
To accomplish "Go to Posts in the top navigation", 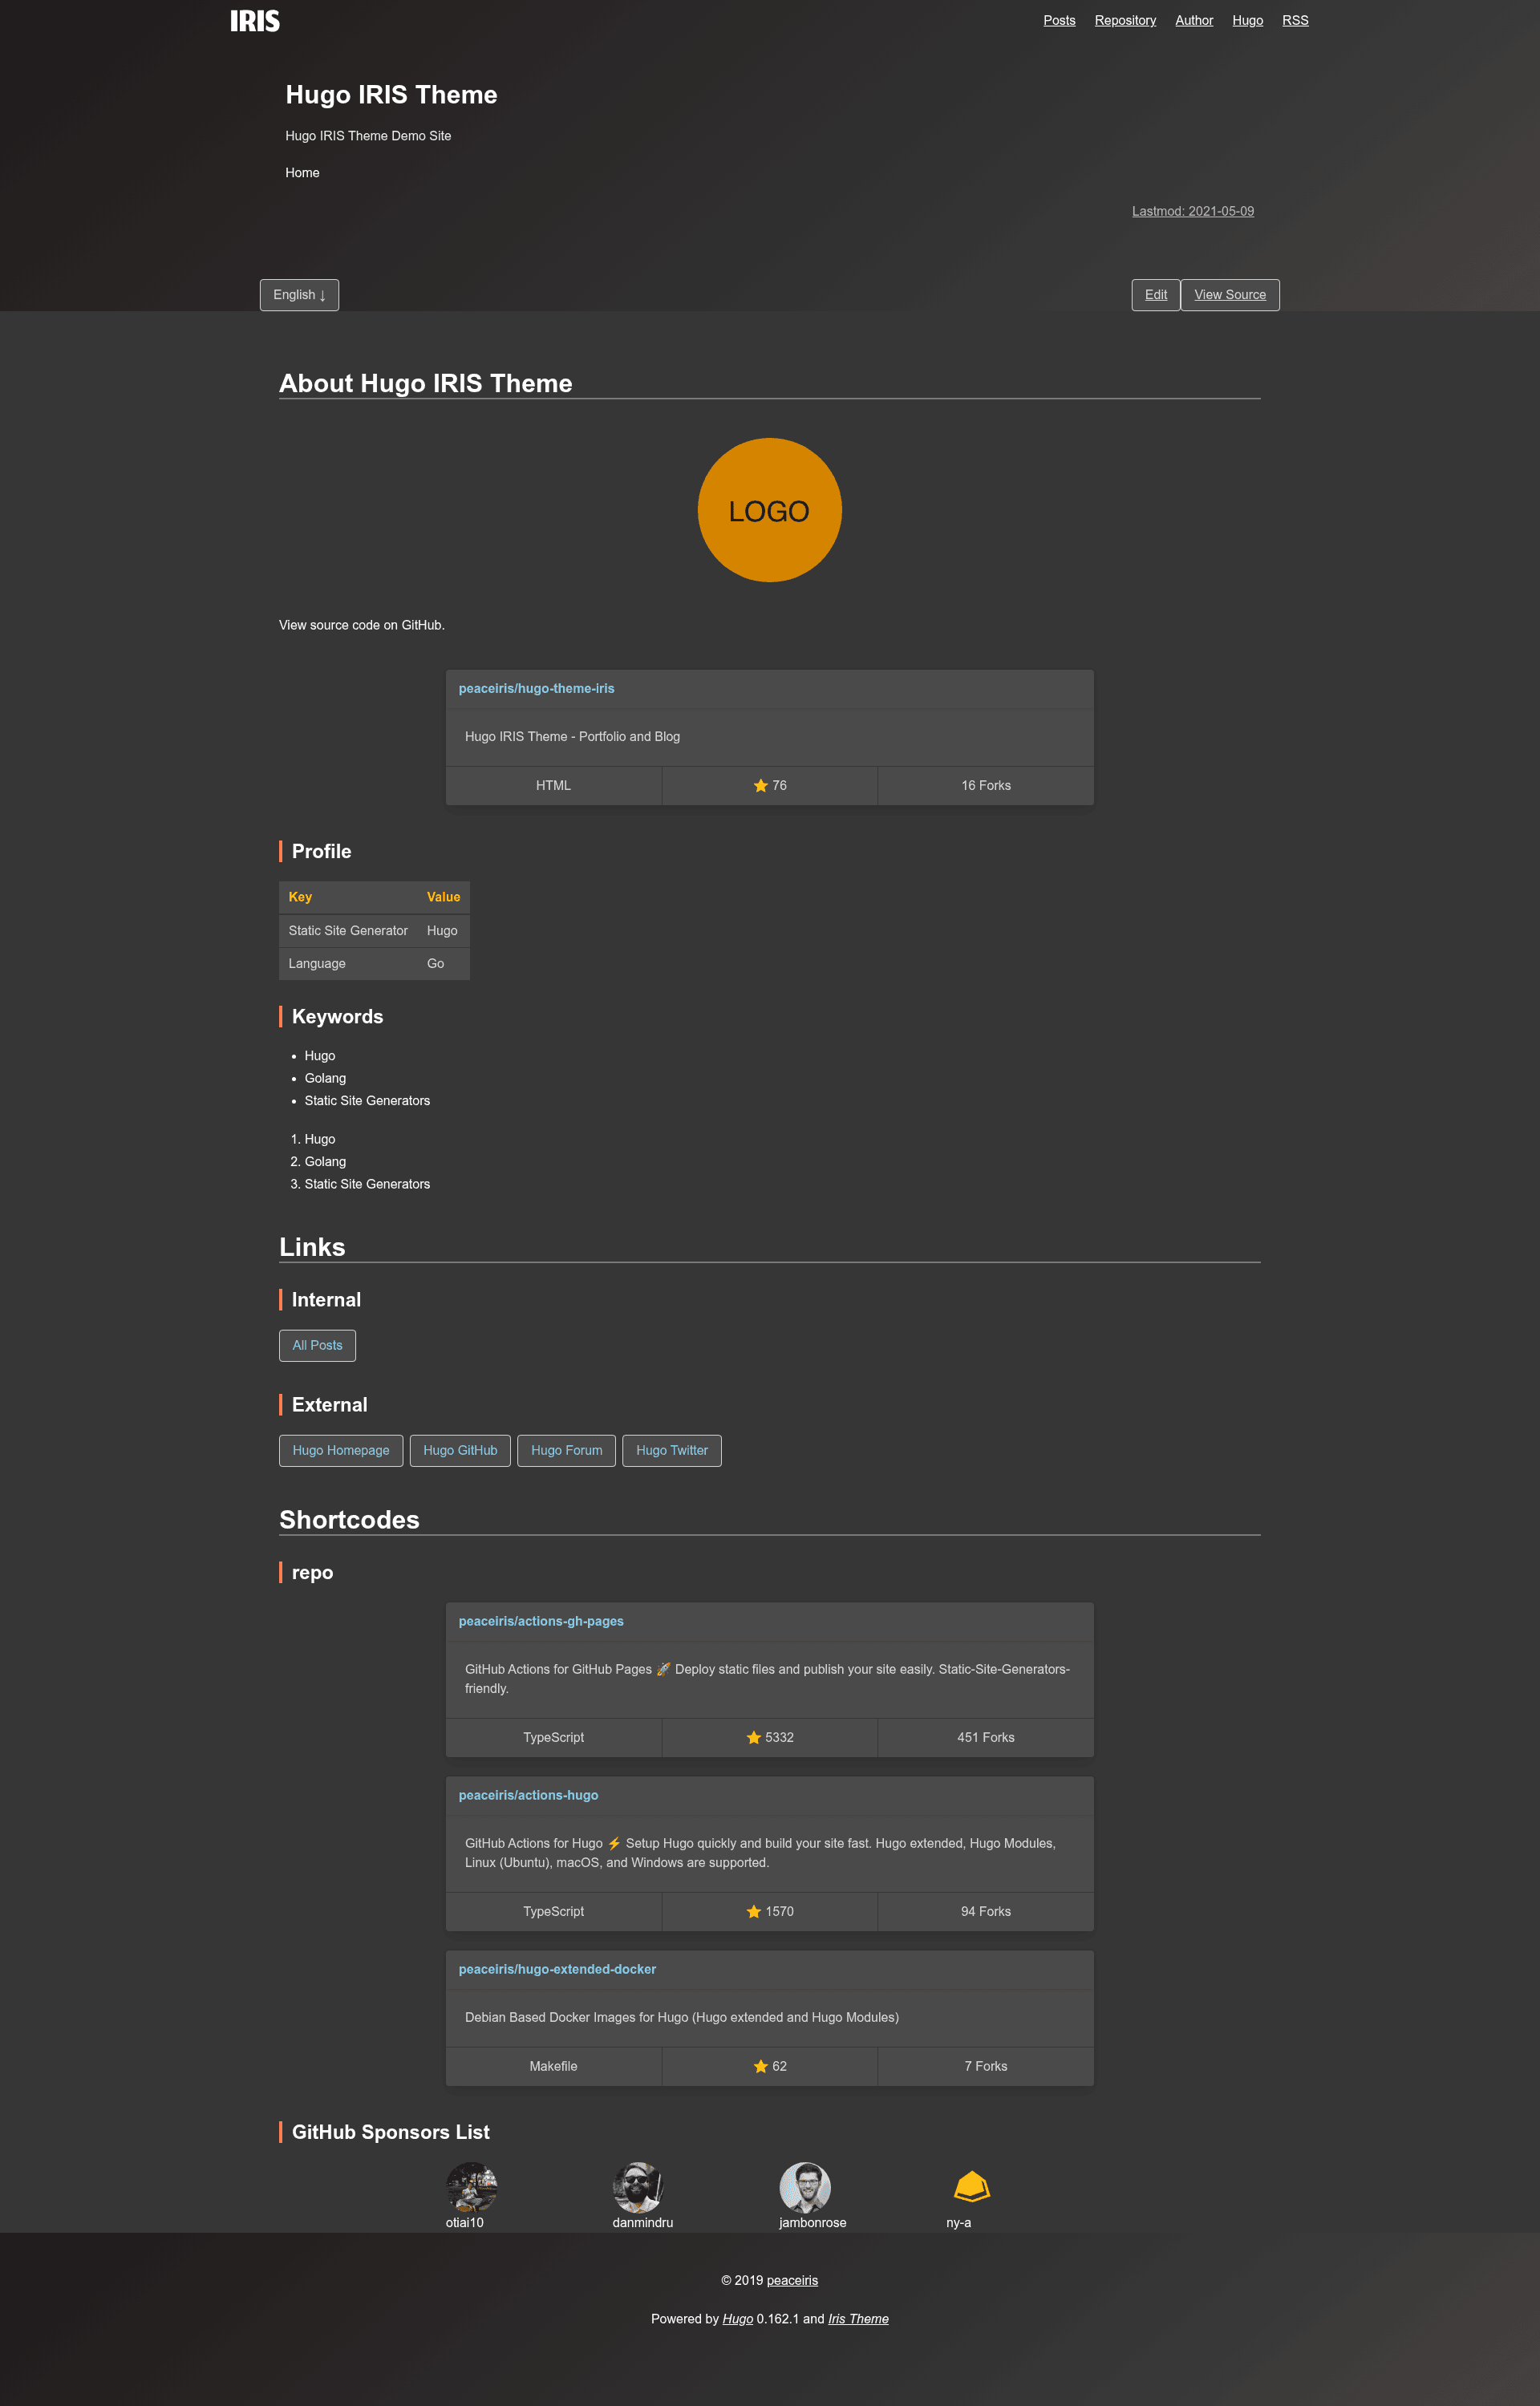I will coord(1059,20).
